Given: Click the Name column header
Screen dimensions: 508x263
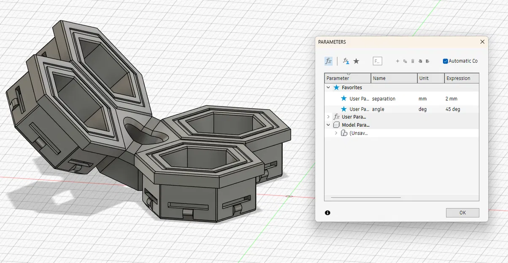Looking at the screenshot, I should tap(380, 78).
